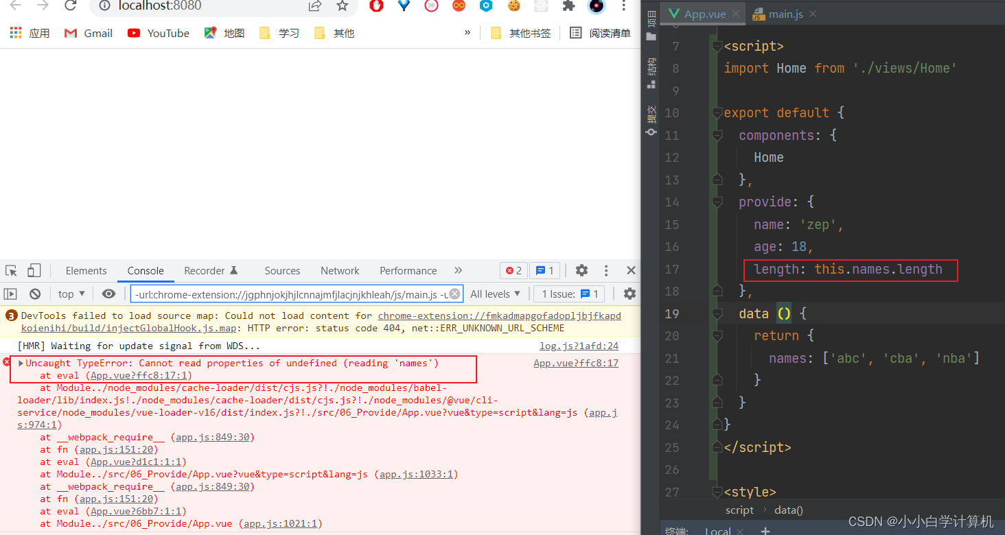Image resolution: width=1005 pixels, height=535 pixels.
Task: Open the 学习 bookmarks folder
Action: [279, 33]
